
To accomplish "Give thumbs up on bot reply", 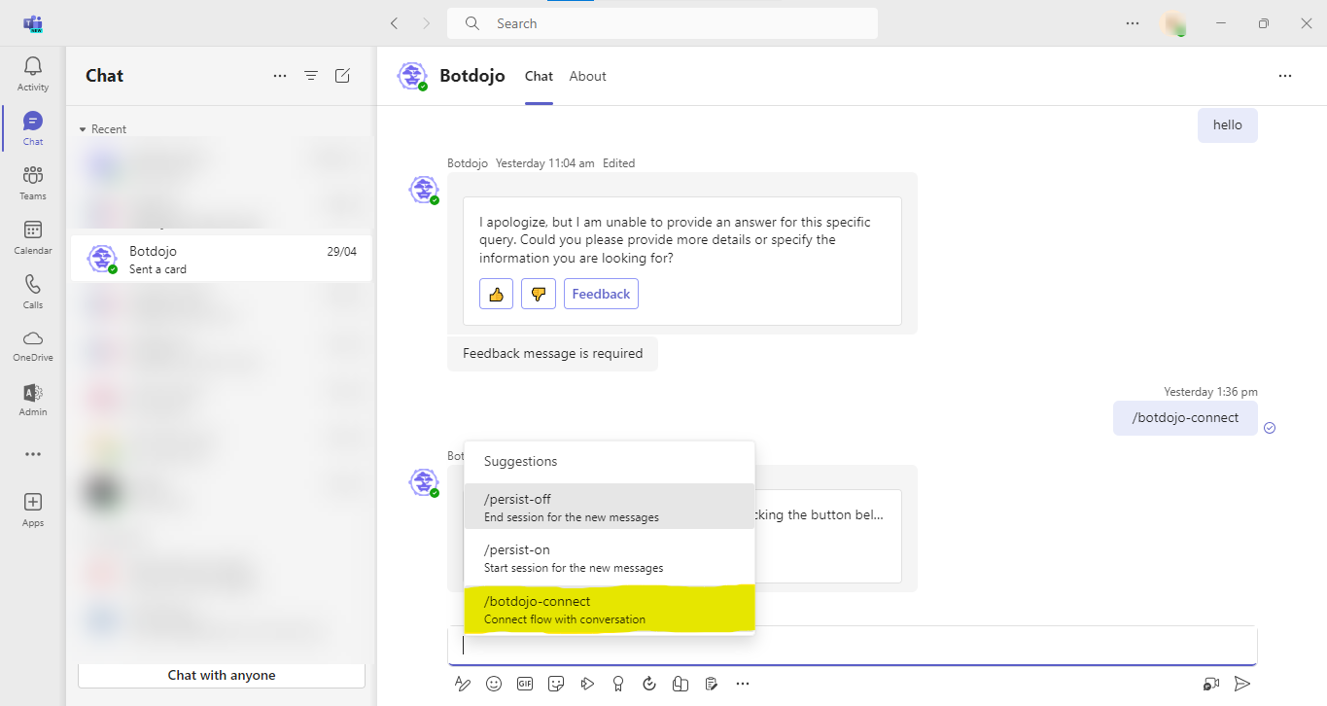I will [x=496, y=294].
